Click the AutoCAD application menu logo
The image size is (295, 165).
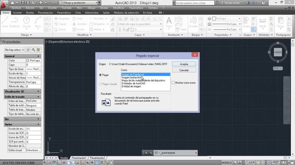point(3,4)
